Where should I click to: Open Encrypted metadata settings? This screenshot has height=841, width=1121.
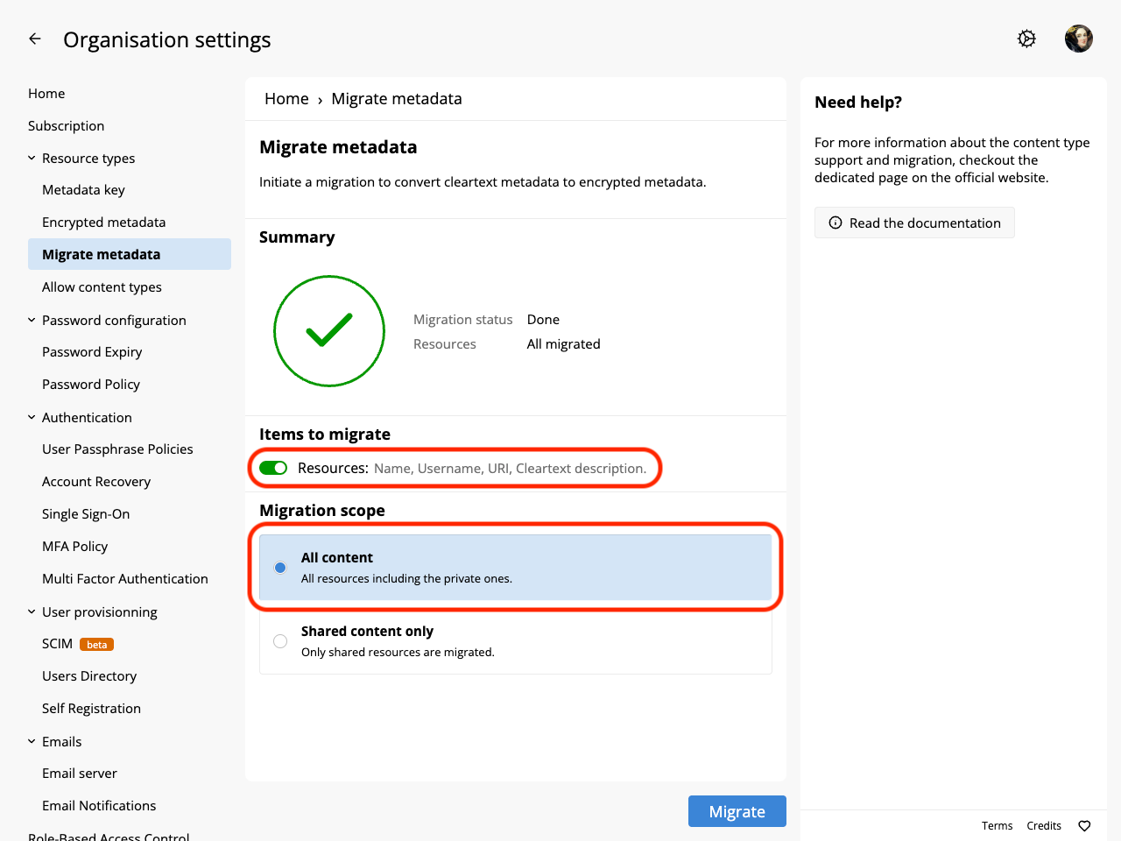pos(103,223)
